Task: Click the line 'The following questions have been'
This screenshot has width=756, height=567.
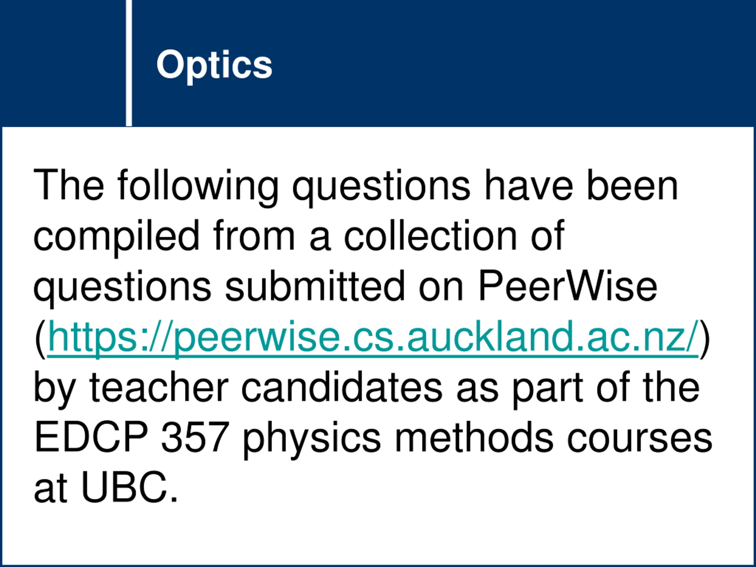Action: (356, 187)
